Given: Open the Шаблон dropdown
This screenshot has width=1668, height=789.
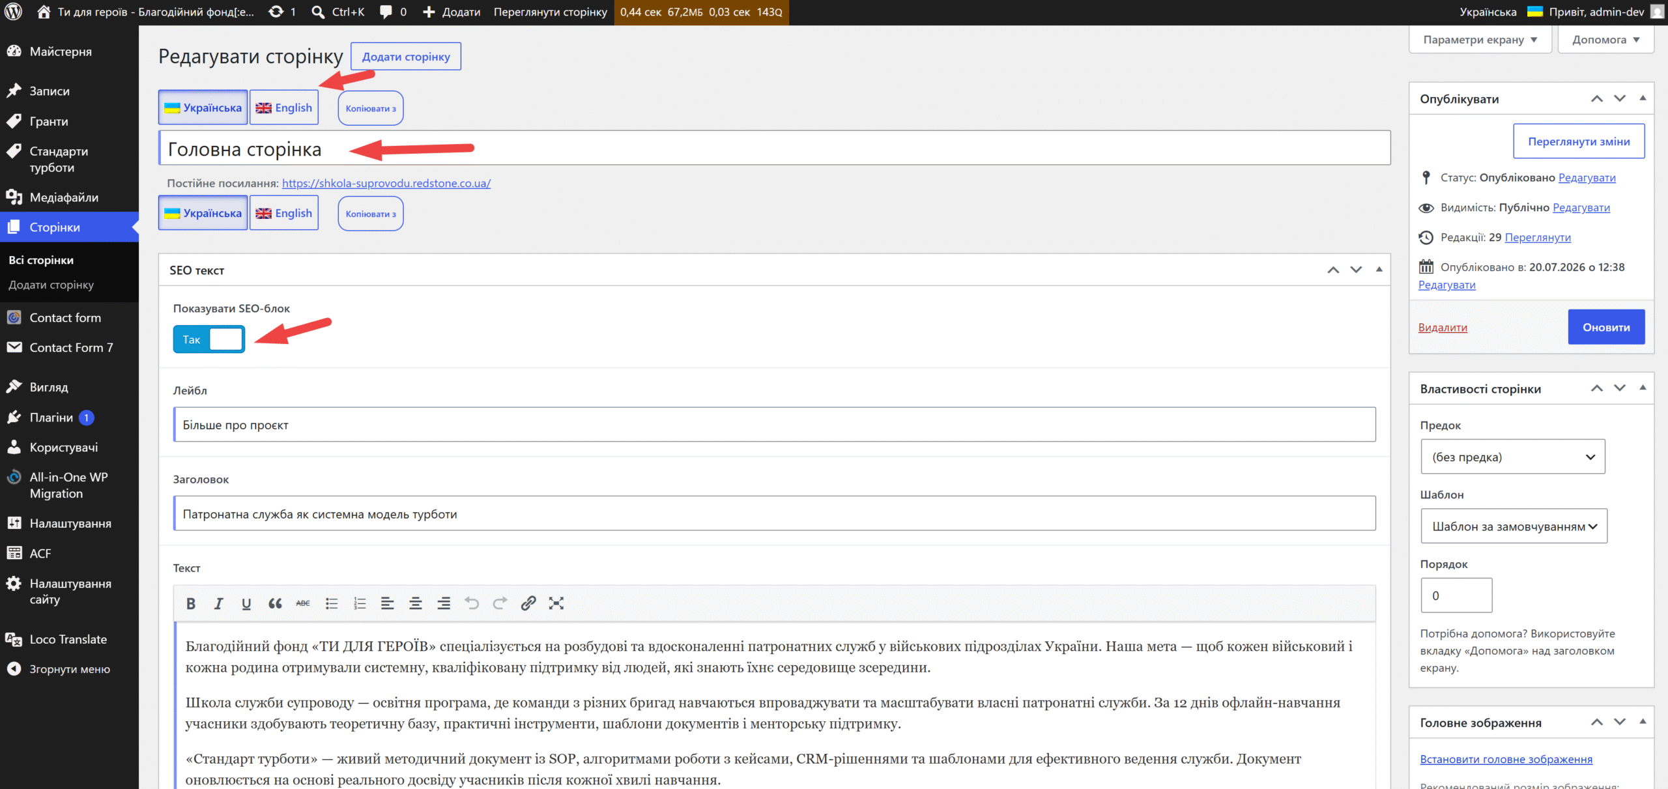Looking at the screenshot, I should [1514, 526].
